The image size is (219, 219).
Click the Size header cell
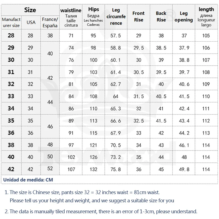[30, 10]
